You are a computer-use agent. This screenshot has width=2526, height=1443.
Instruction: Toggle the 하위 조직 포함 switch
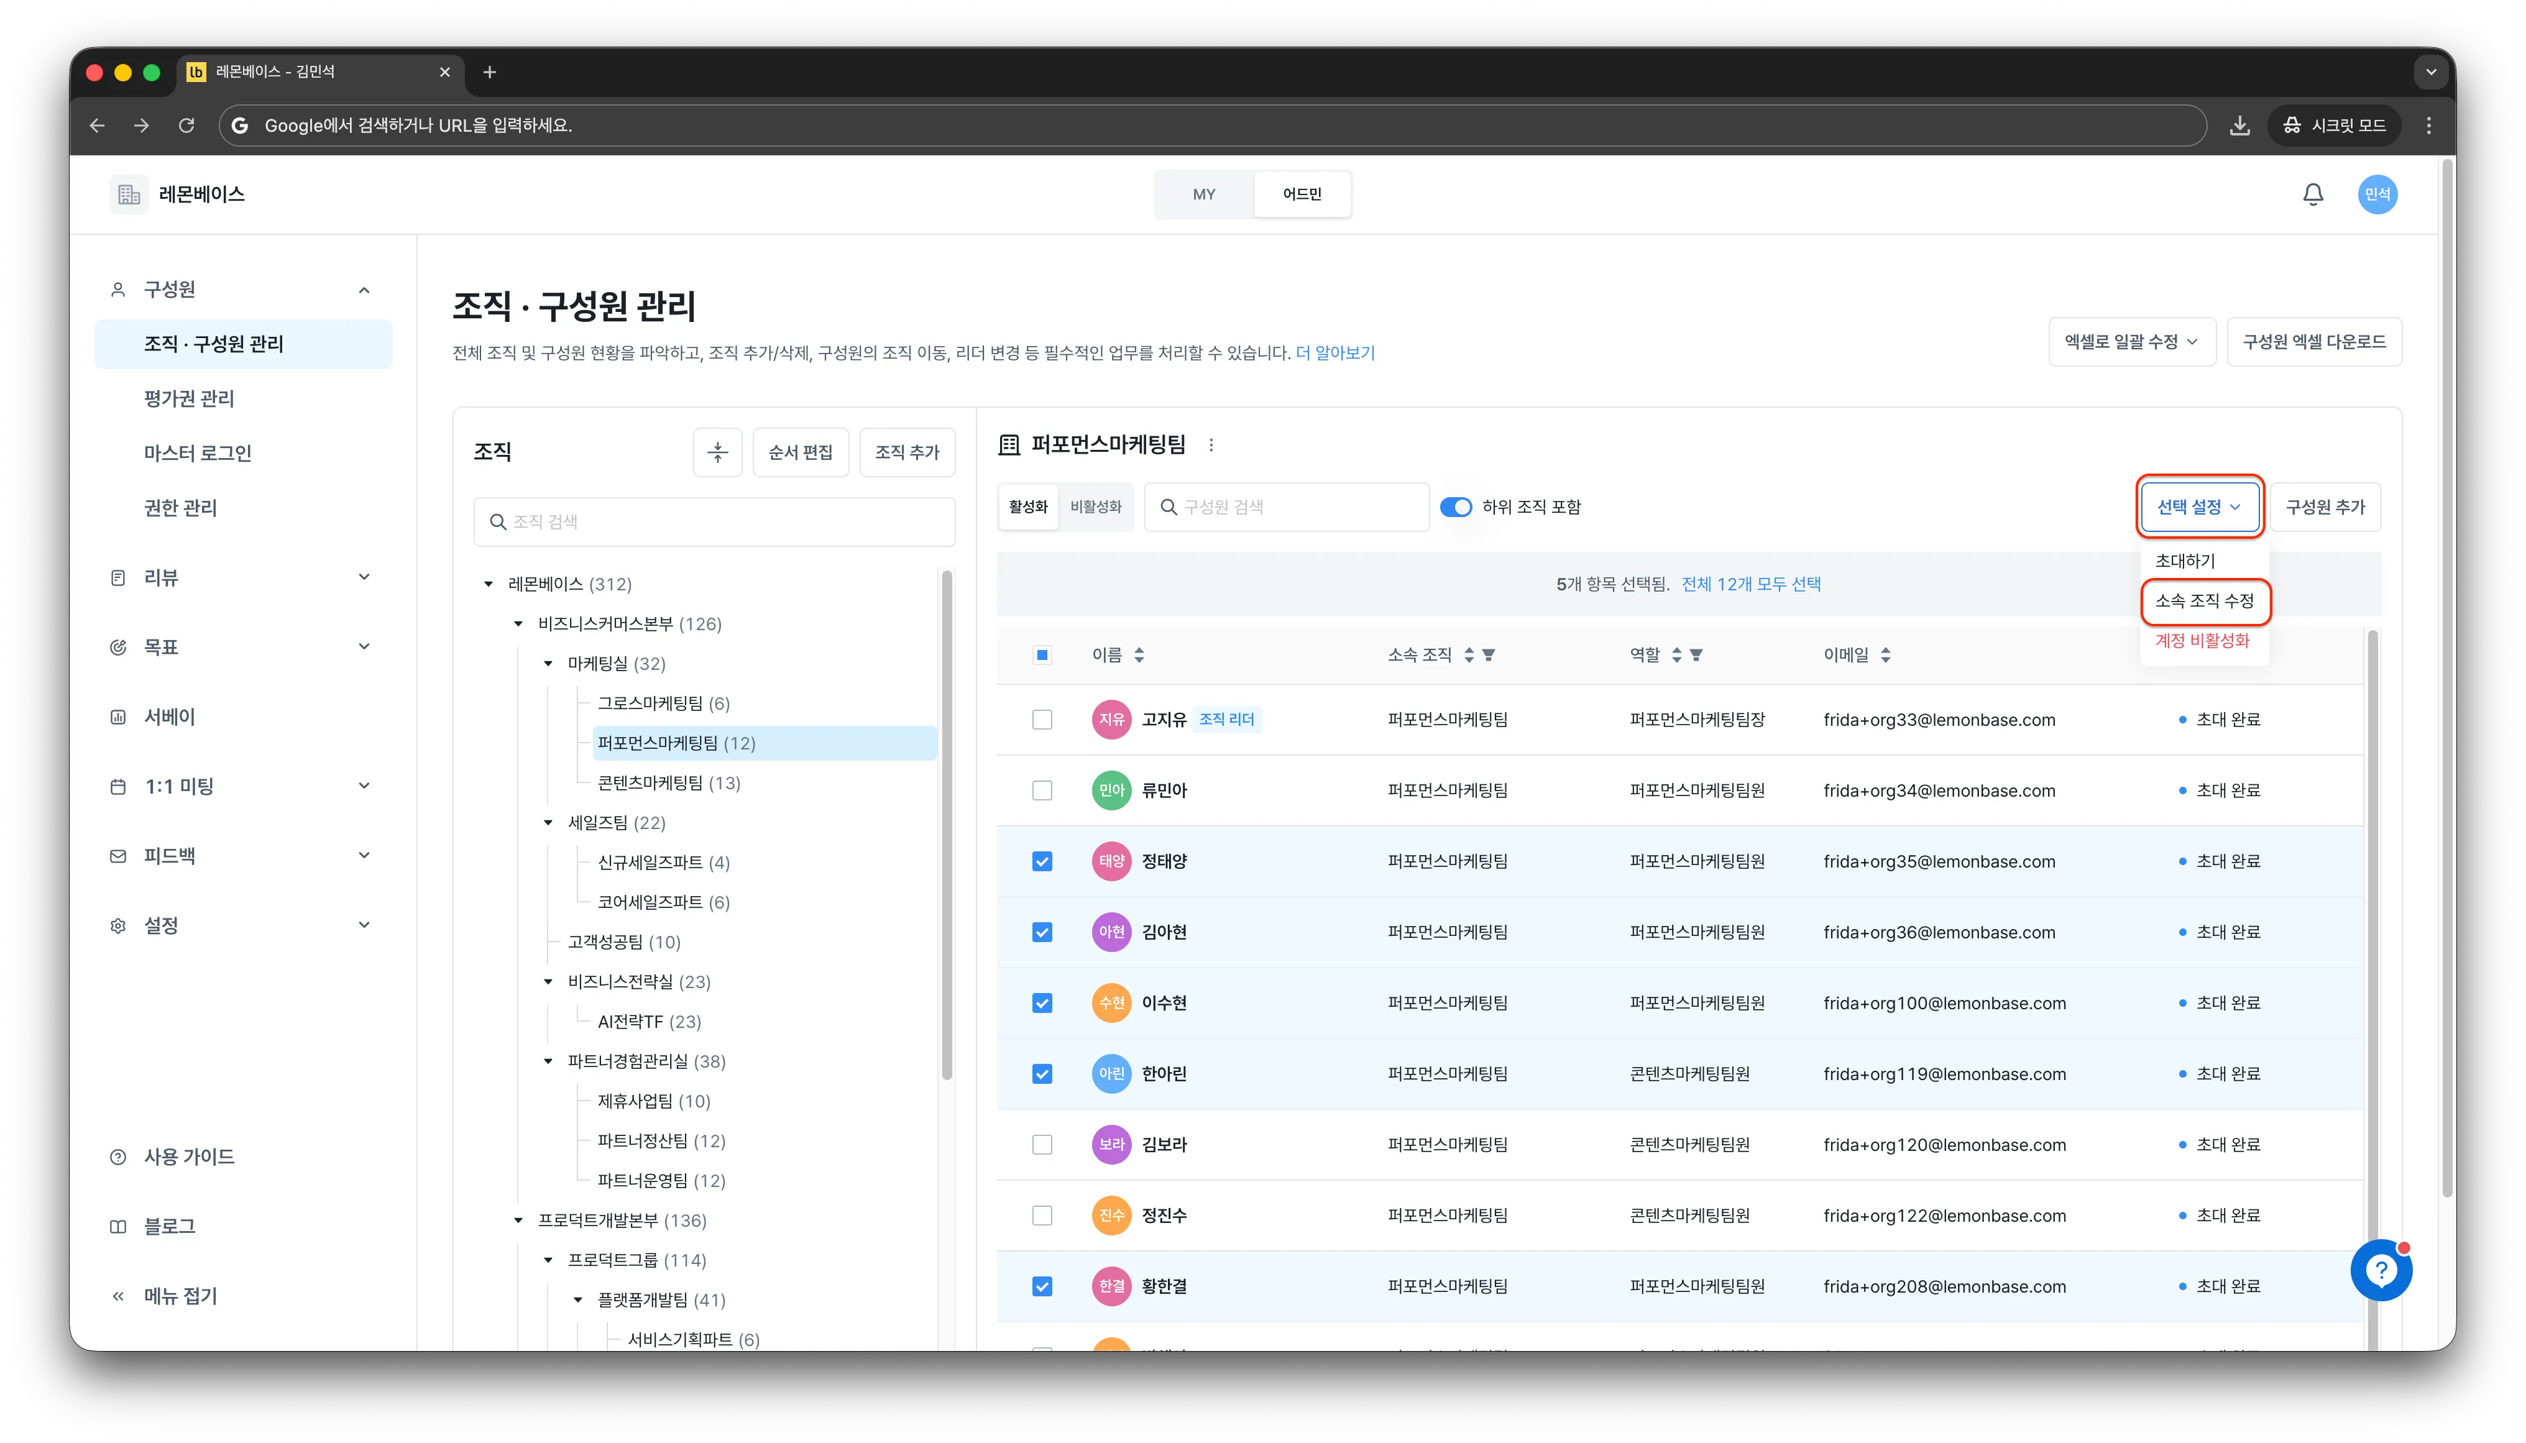click(x=1456, y=508)
